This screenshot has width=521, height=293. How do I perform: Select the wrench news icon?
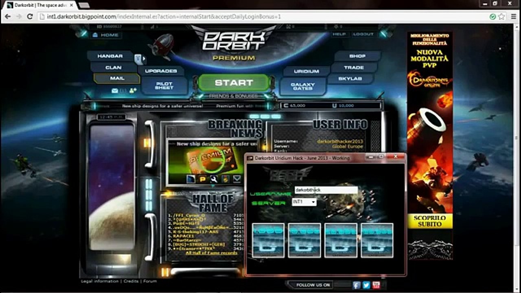214,179
